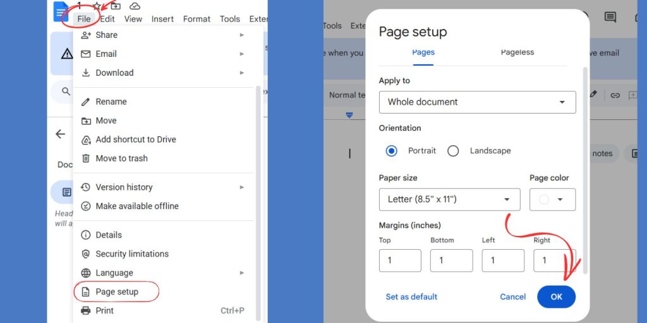Open the Insert menu
This screenshot has height=323, width=647.
[x=162, y=19]
